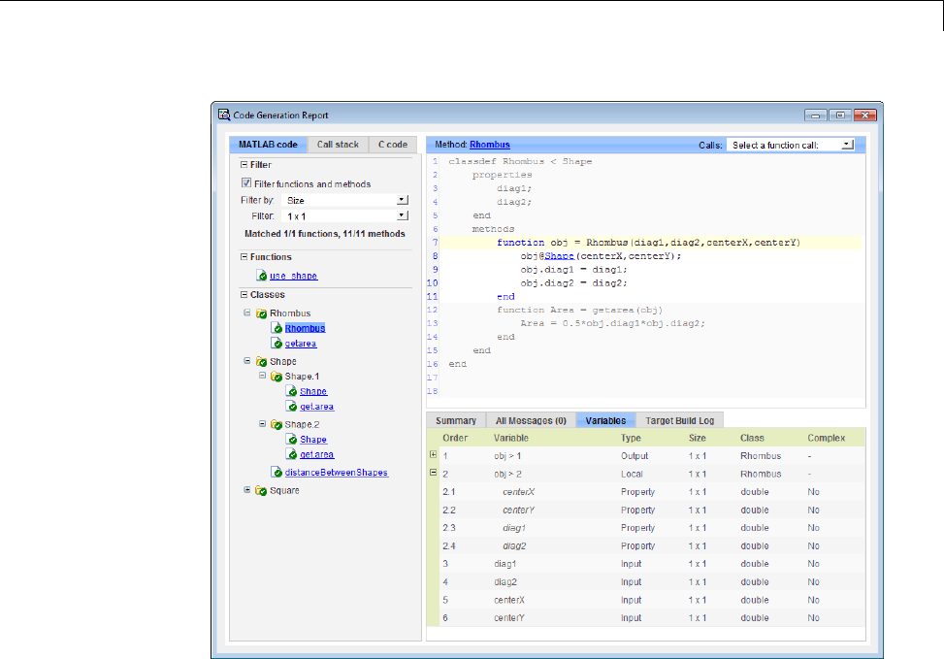Expand the Square class tree node
944x659 pixels.
[247, 490]
